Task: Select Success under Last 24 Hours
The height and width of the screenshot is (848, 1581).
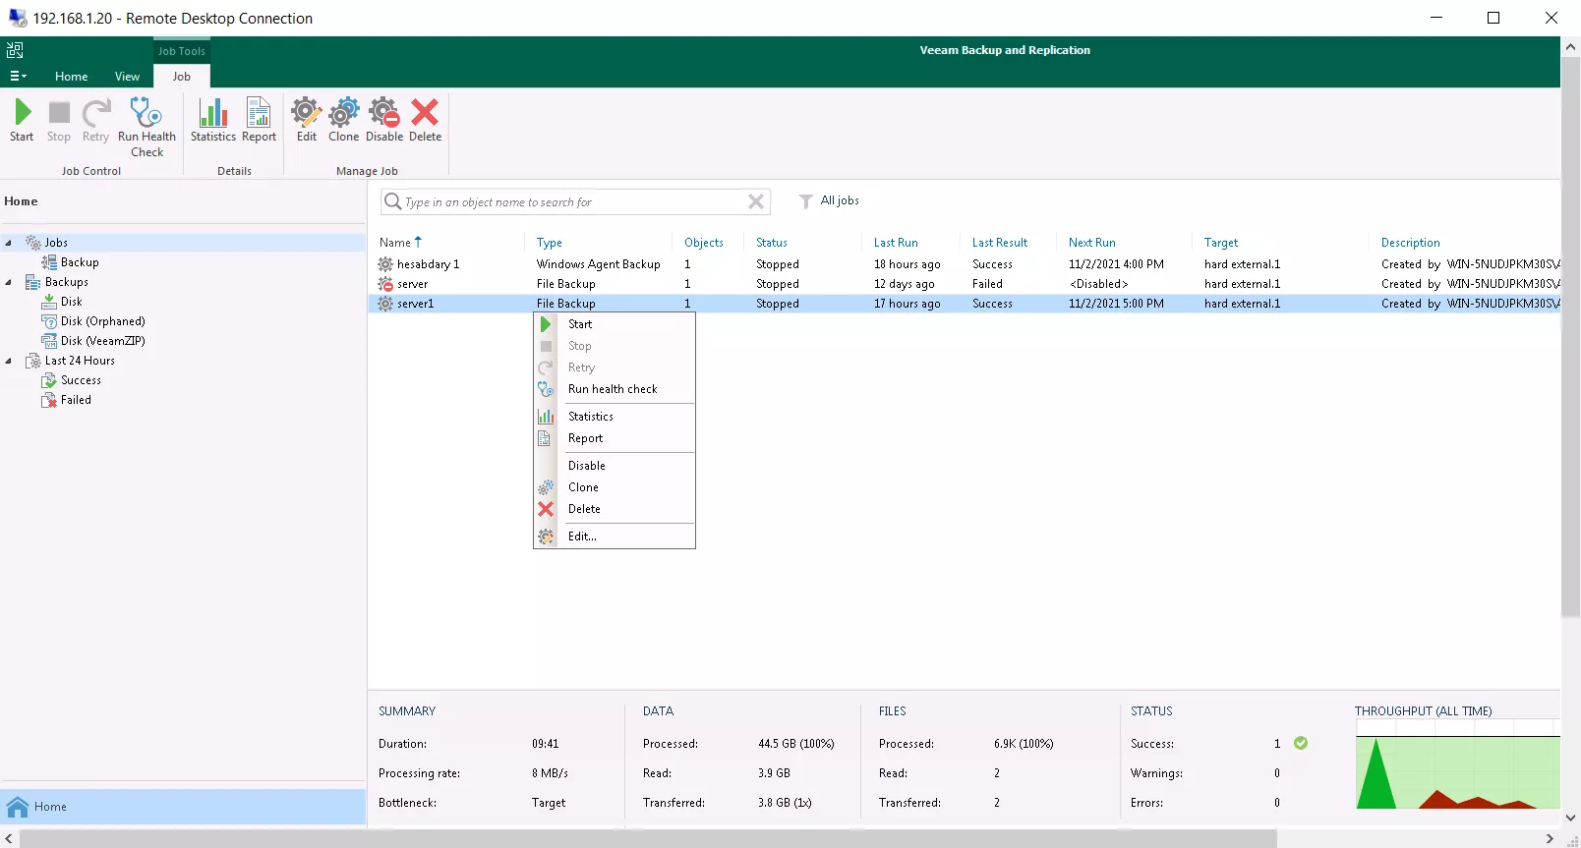Action: tap(81, 380)
